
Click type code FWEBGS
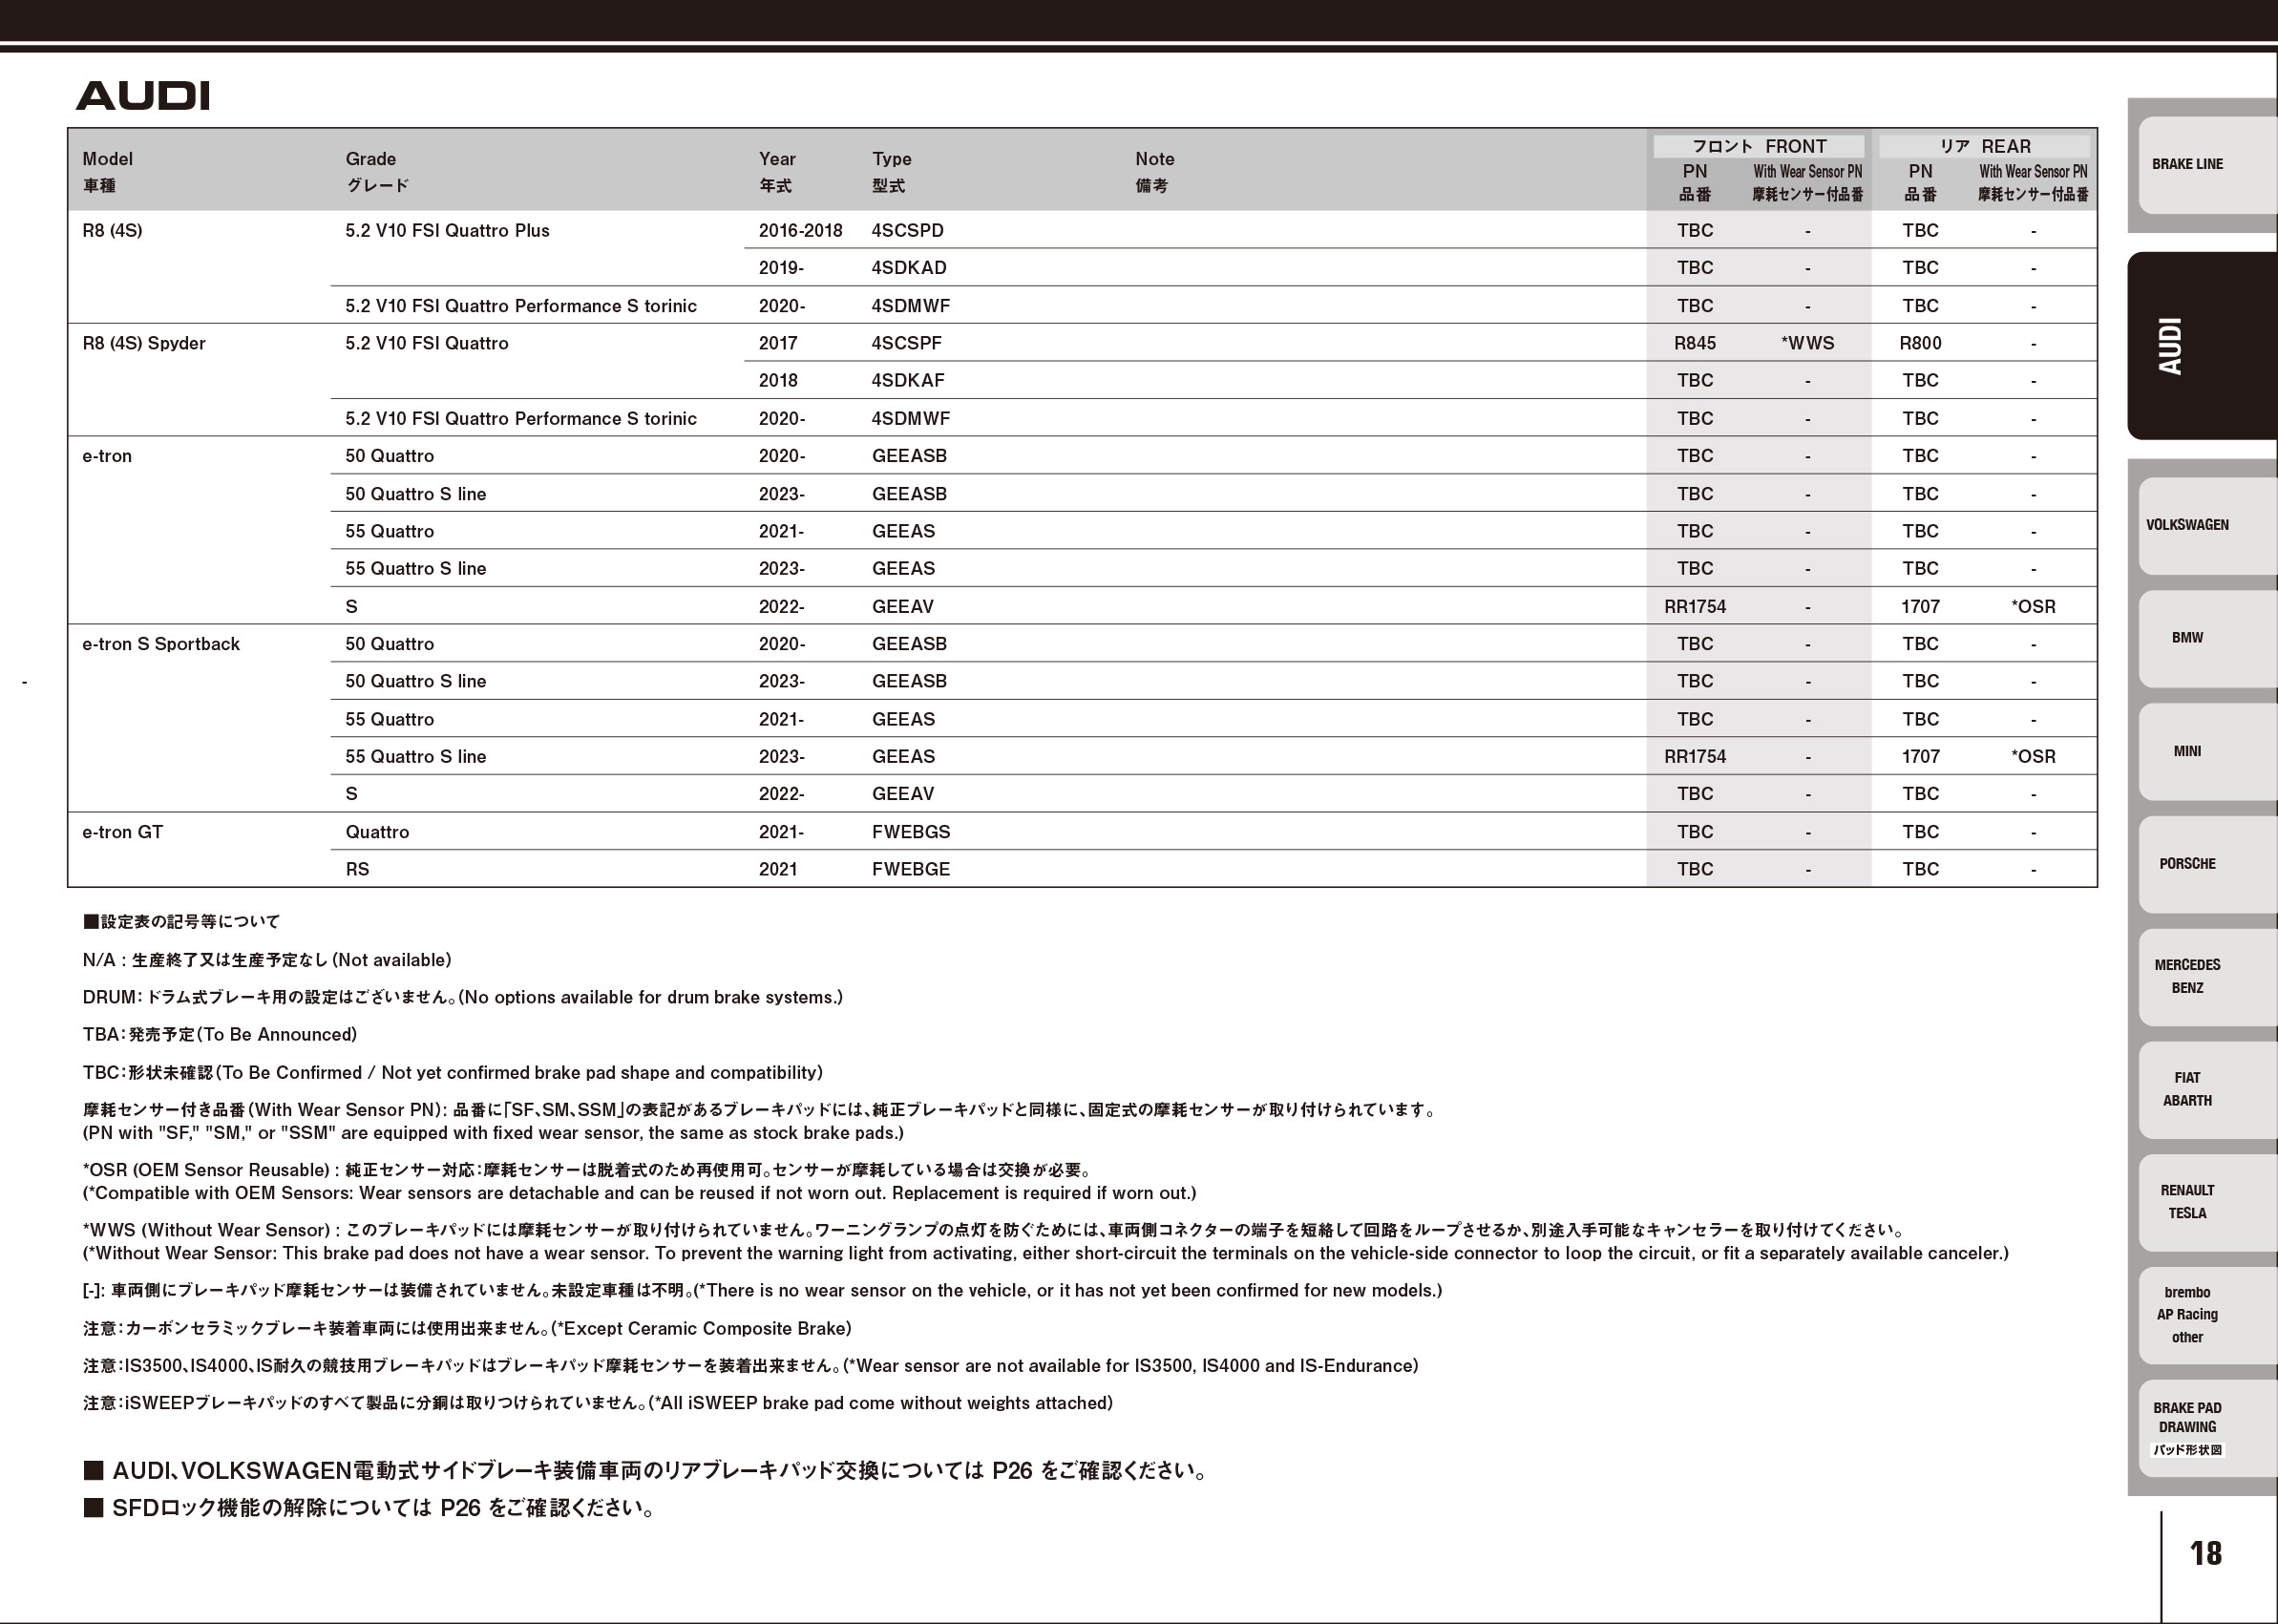pos(911,832)
